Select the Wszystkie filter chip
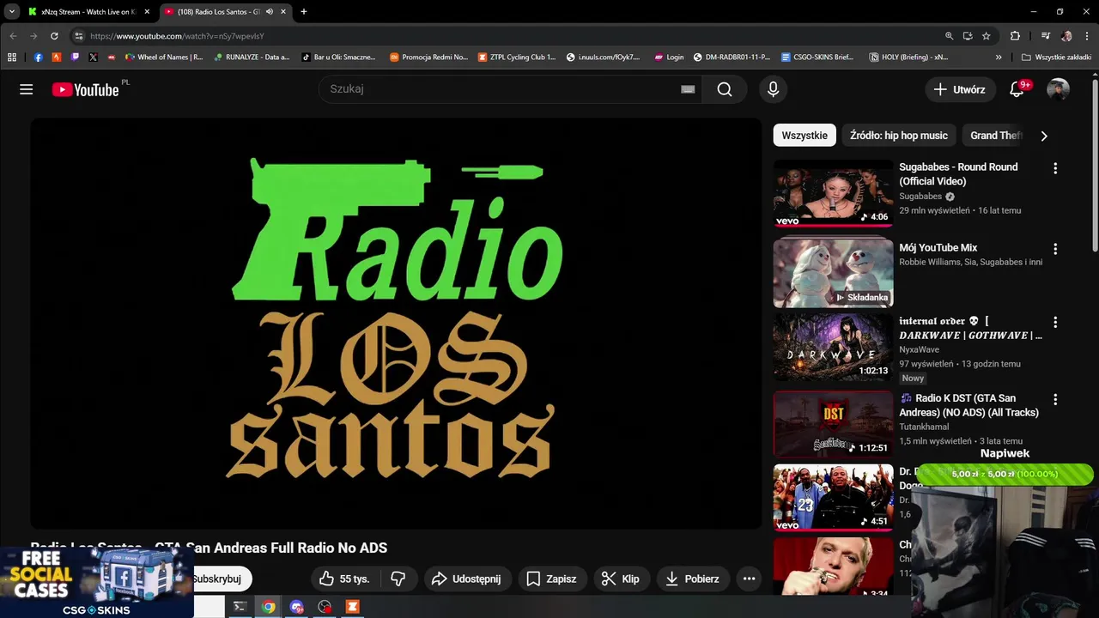 tap(805, 136)
